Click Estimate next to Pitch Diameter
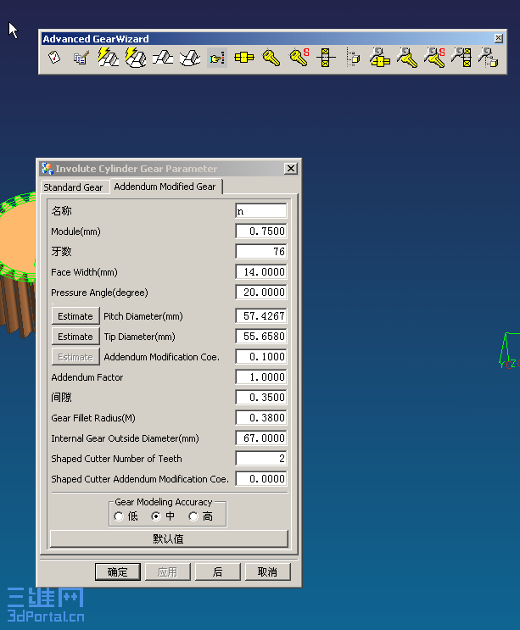 [x=75, y=316]
